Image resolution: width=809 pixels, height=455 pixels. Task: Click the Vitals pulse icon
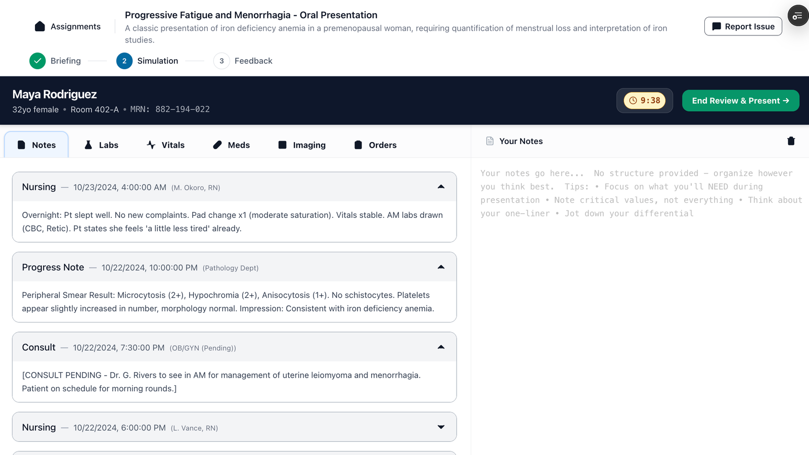pyautogui.click(x=151, y=145)
